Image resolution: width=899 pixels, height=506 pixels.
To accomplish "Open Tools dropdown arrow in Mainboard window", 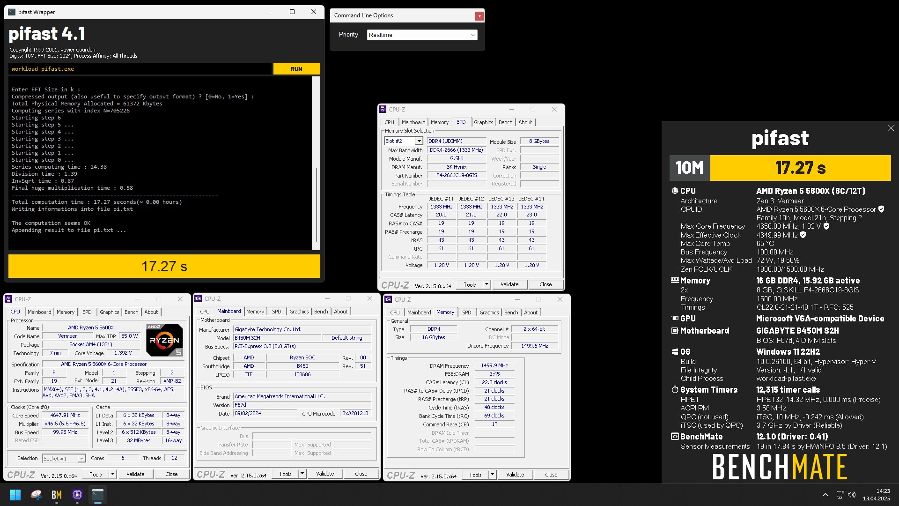I will 302,474.
